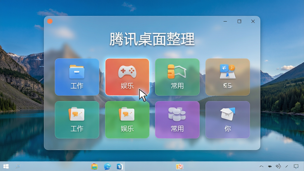Minimize the 腾讯桌面整理 window

point(225,21)
